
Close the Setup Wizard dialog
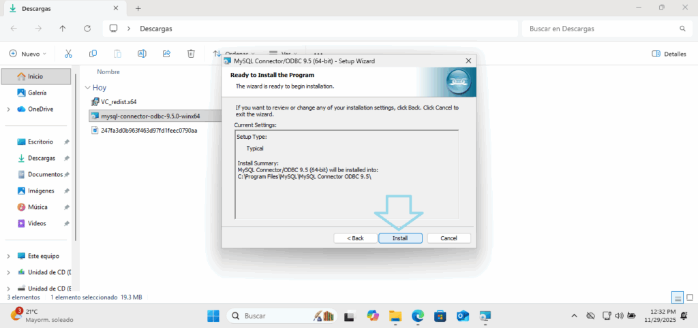coord(468,61)
